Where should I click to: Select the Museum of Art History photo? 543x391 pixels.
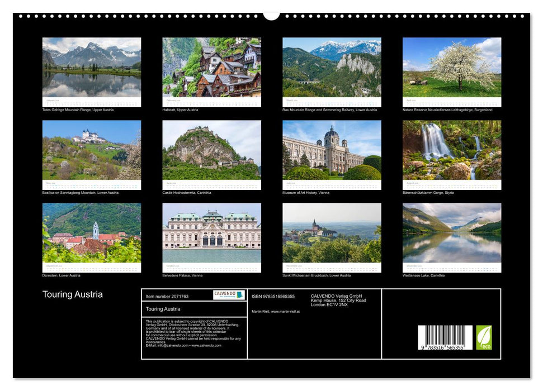(x=331, y=154)
